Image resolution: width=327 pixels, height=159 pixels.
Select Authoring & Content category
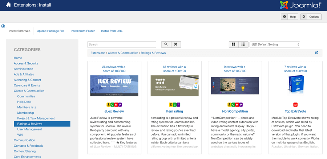(x=27, y=80)
